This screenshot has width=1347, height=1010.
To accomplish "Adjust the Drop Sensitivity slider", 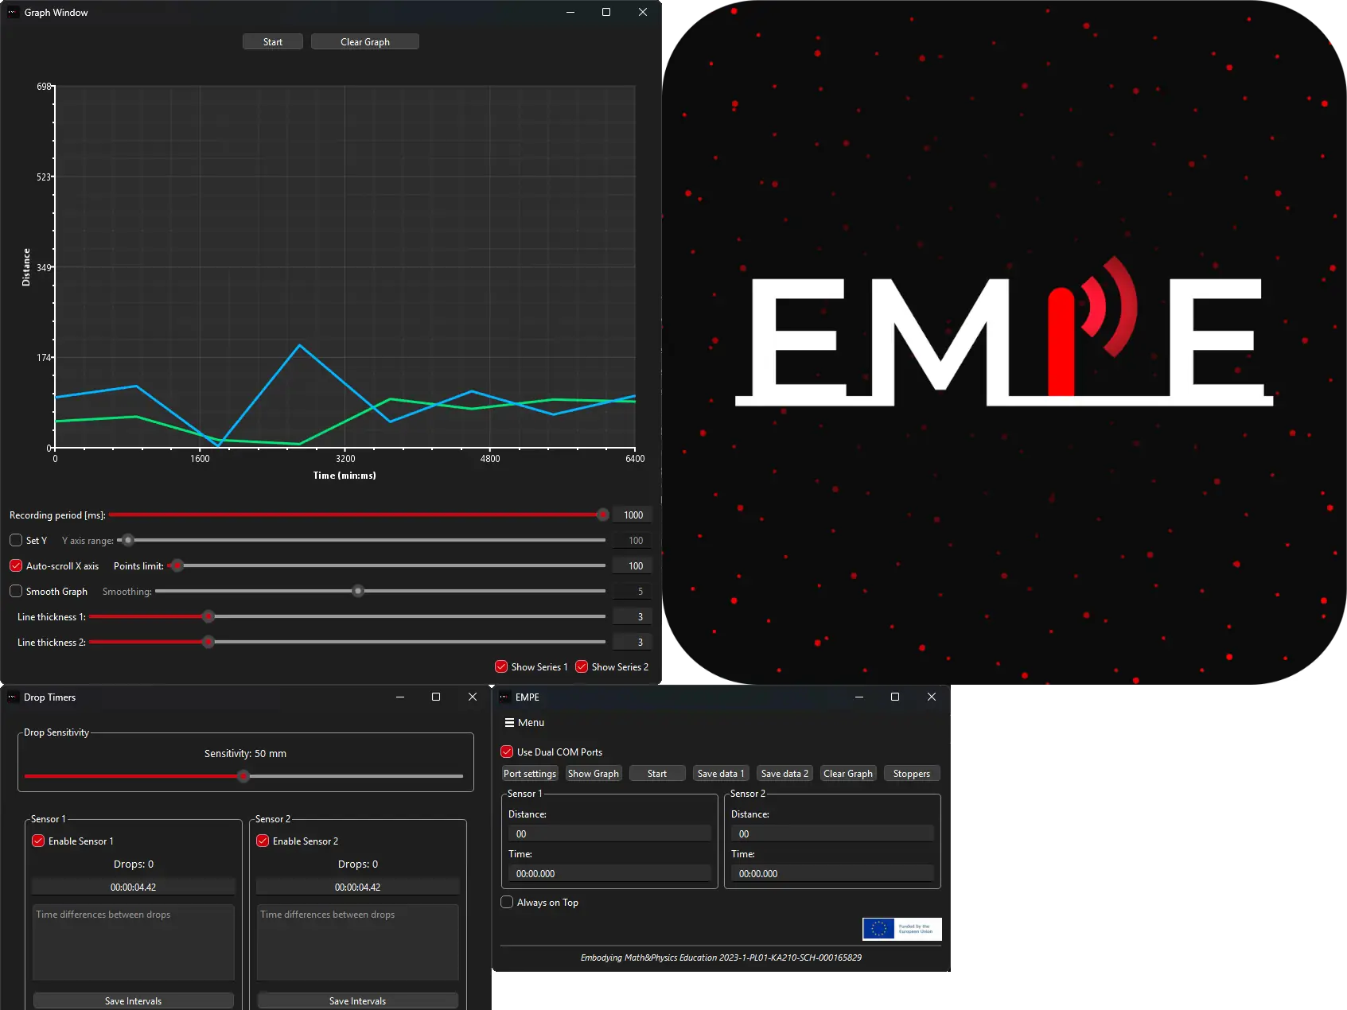I will pyautogui.click(x=244, y=776).
